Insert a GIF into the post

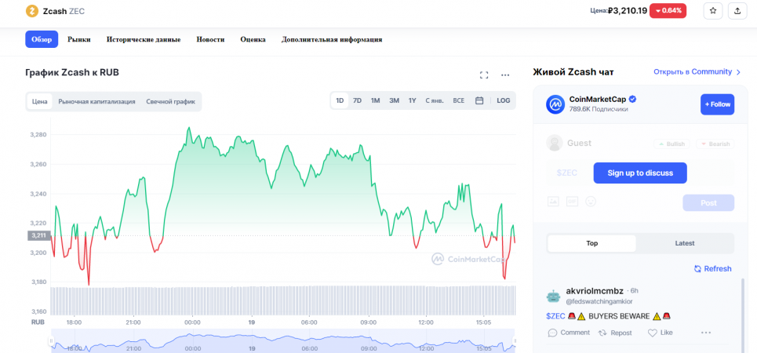[572, 201]
